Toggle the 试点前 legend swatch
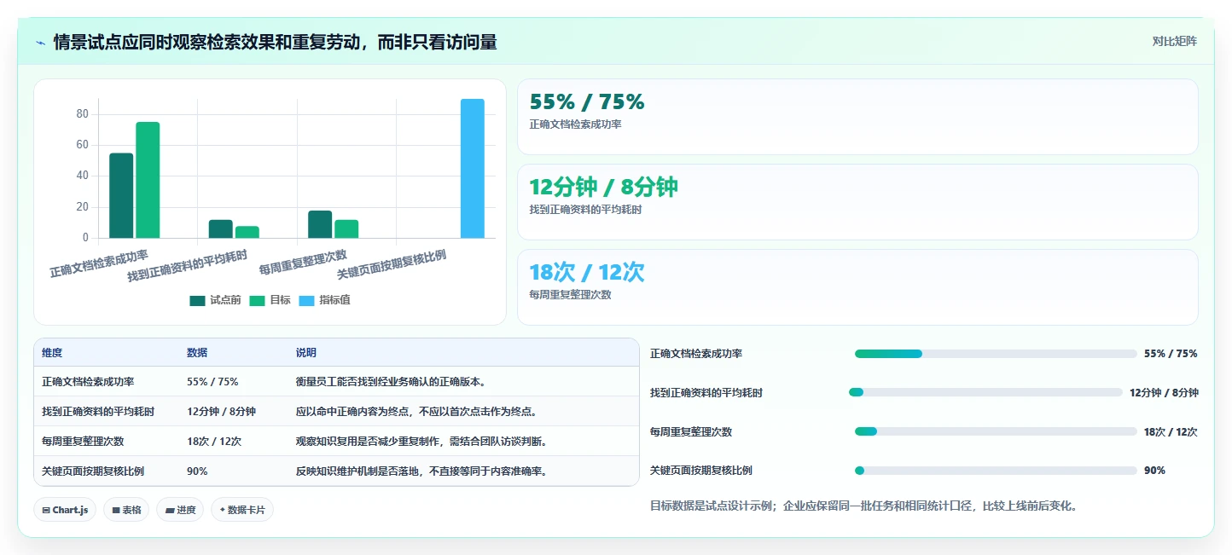The image size is (1232, 555). click(x=197, y=300)
